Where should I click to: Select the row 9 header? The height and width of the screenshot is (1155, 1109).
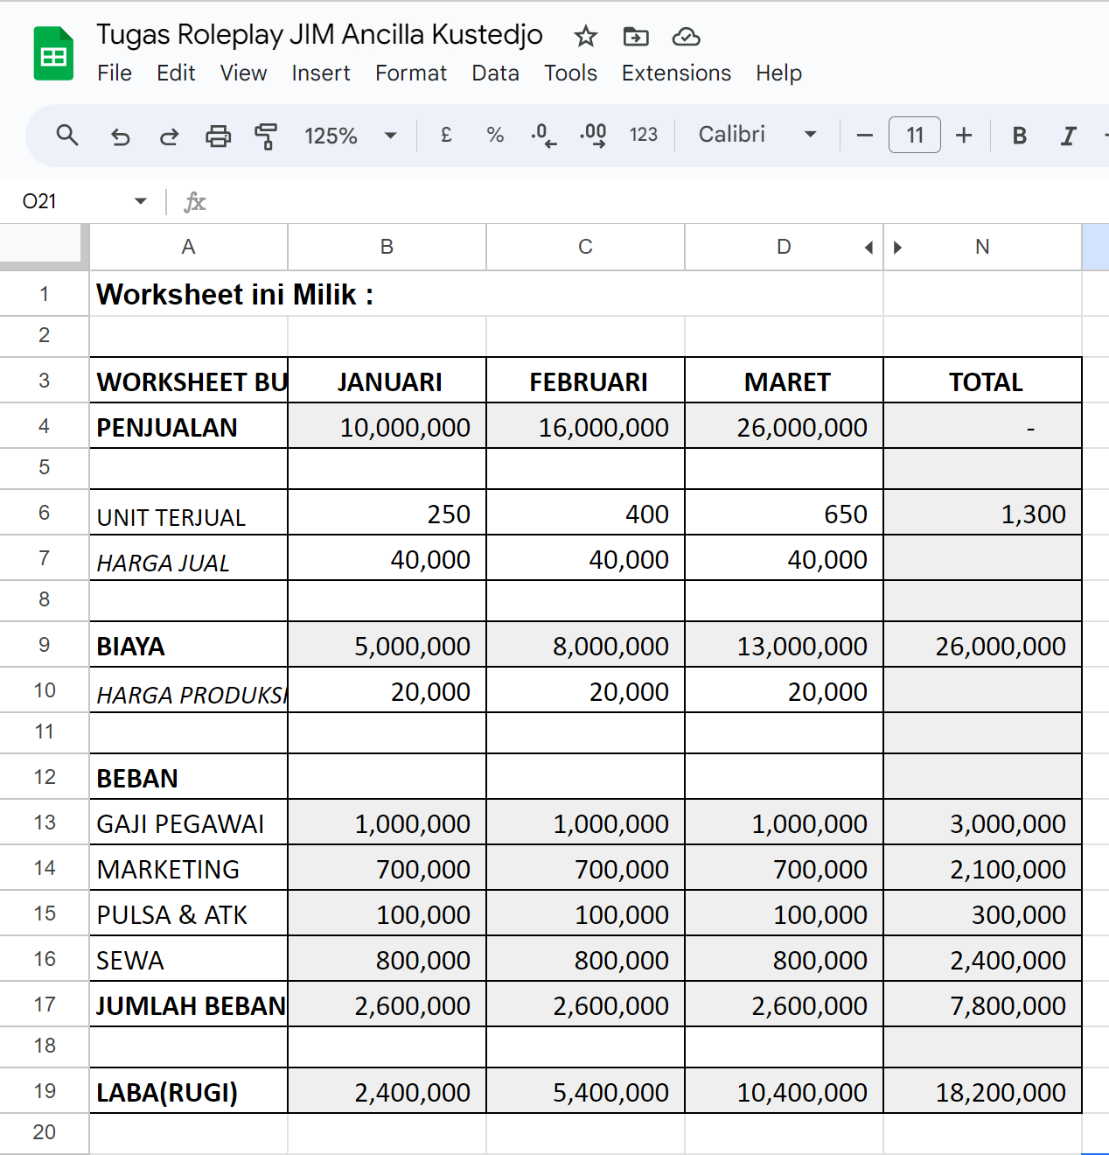(x=45, y=645)
